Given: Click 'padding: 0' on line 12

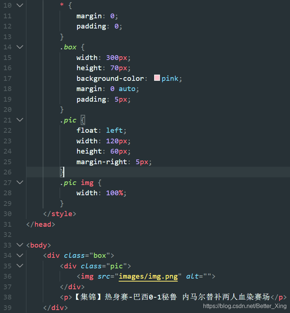Looking at the screenshot, I should tap(99, 26).
